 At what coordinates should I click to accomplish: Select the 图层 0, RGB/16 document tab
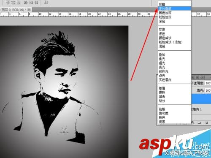coord(16,10)
